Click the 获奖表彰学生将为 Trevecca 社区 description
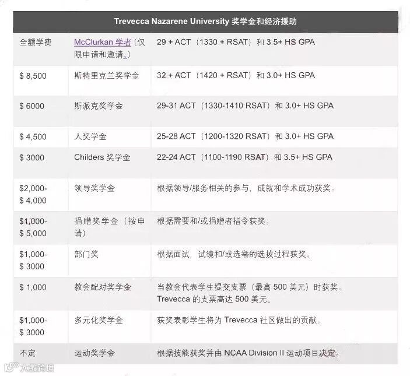The height and width of the screenshot is (376, 410). (x=239, y=320)
